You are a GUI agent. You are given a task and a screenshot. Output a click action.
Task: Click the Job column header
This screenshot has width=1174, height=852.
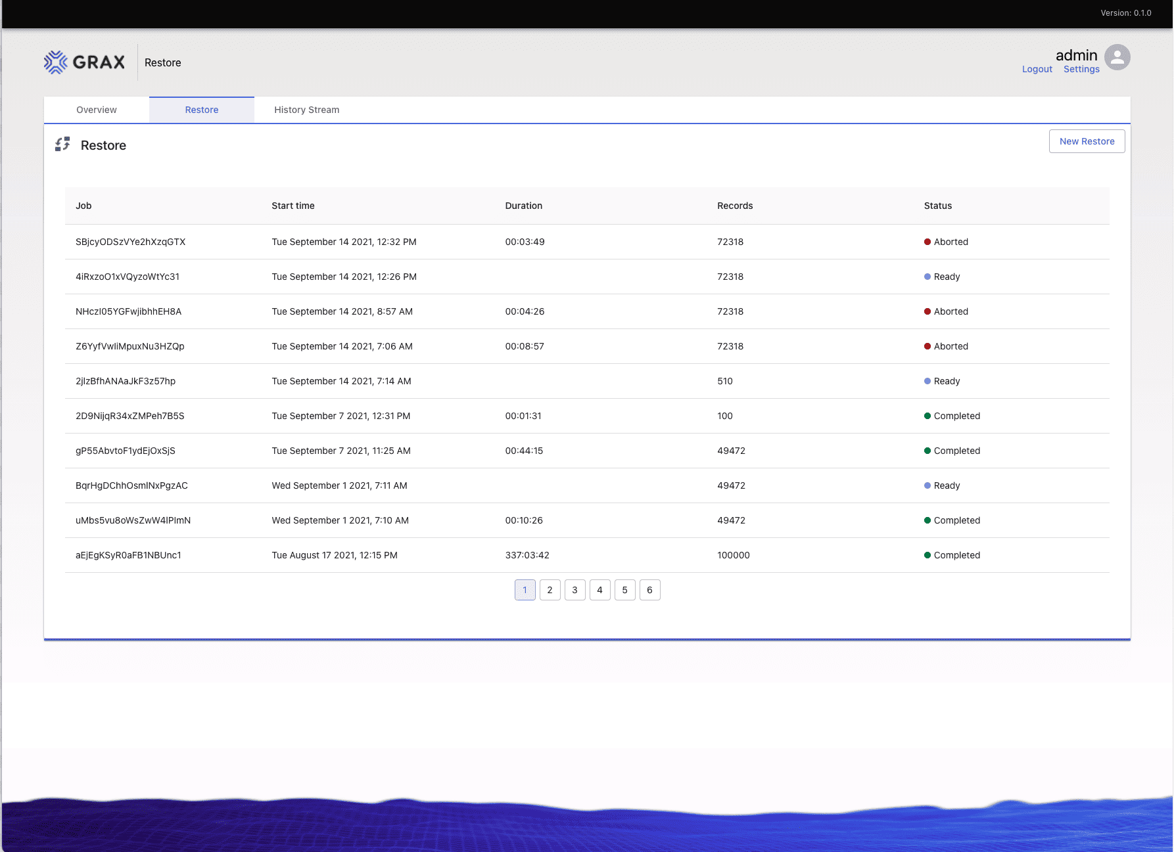(83, 206)
